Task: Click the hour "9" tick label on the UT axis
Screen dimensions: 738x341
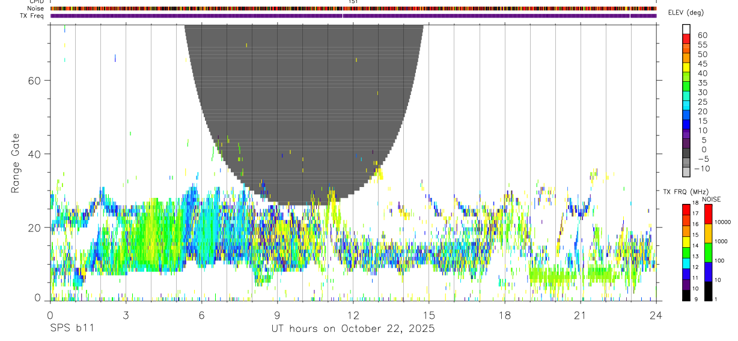Action: [277, 315]
